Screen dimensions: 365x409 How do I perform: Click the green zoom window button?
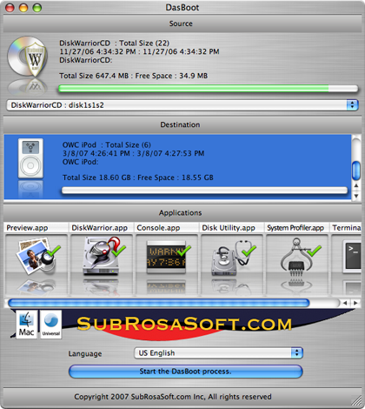click(37, 8)
